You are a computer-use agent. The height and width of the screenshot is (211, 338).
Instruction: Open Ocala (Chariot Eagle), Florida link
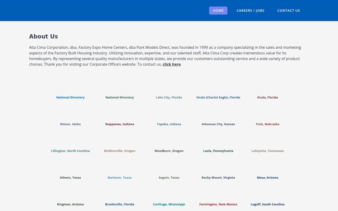pyautogui.click(x=218, y=98)
